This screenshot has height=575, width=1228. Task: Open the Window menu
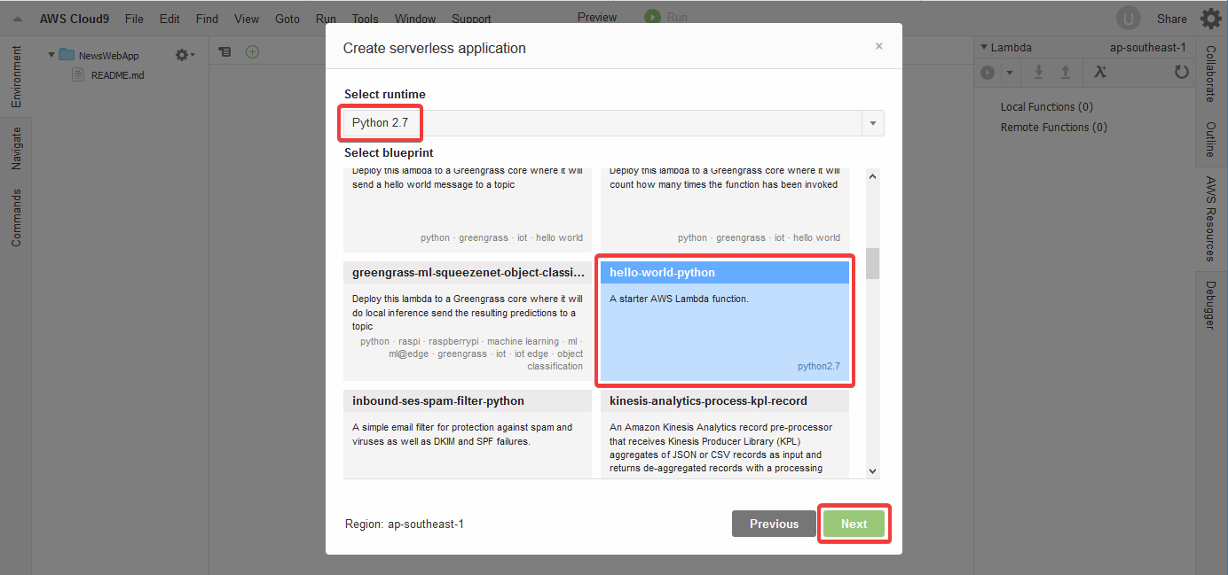click(415, 19)
